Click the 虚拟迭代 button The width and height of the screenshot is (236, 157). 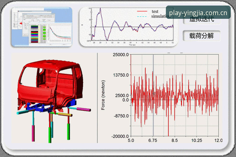(202, 19)
